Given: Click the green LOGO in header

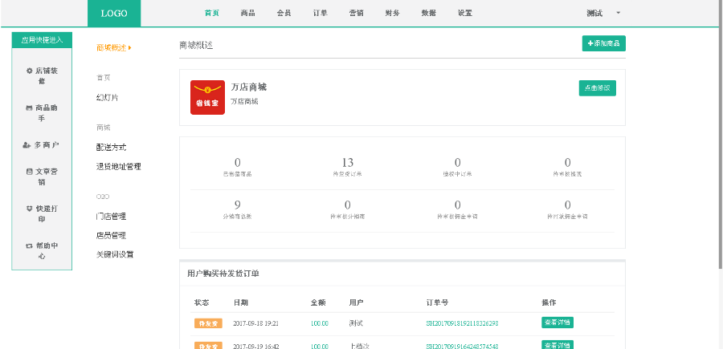Looking at the screenshot, I should click(113, 14).
